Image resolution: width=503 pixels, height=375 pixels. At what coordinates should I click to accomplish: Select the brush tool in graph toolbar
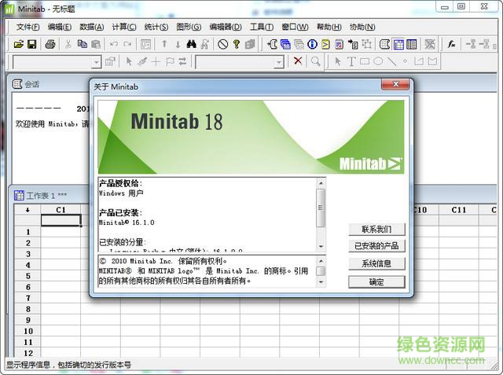tap(142, 61)
